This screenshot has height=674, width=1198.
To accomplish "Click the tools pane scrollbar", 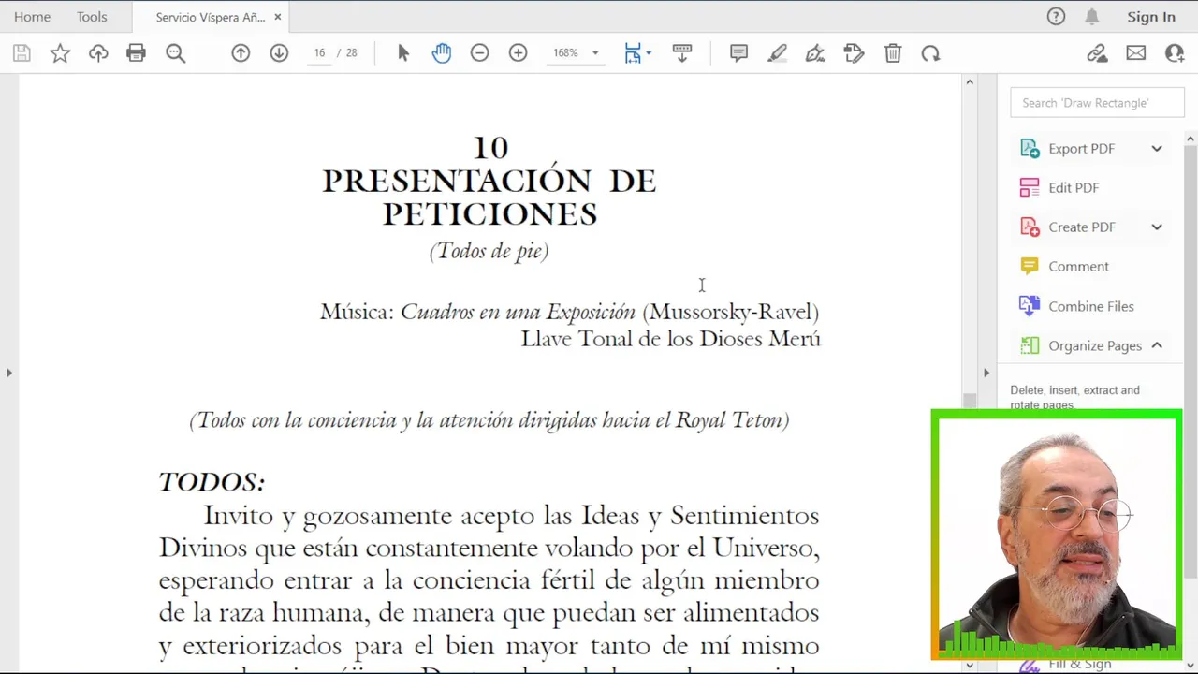I will (x=1191, y=360).
